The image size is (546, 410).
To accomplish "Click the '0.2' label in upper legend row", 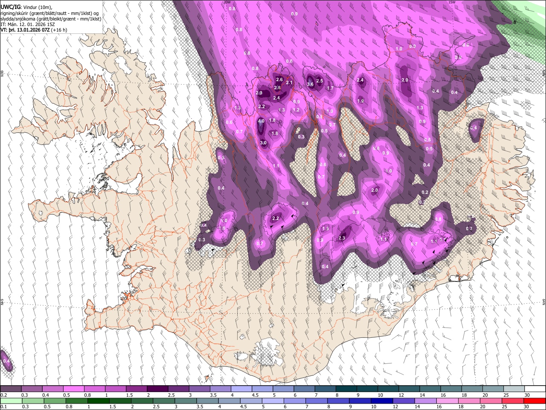I will [x=3, y=395].
